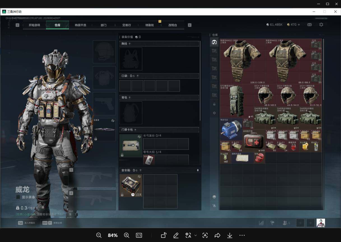Click the empty body armor slot

pos(104,78)
